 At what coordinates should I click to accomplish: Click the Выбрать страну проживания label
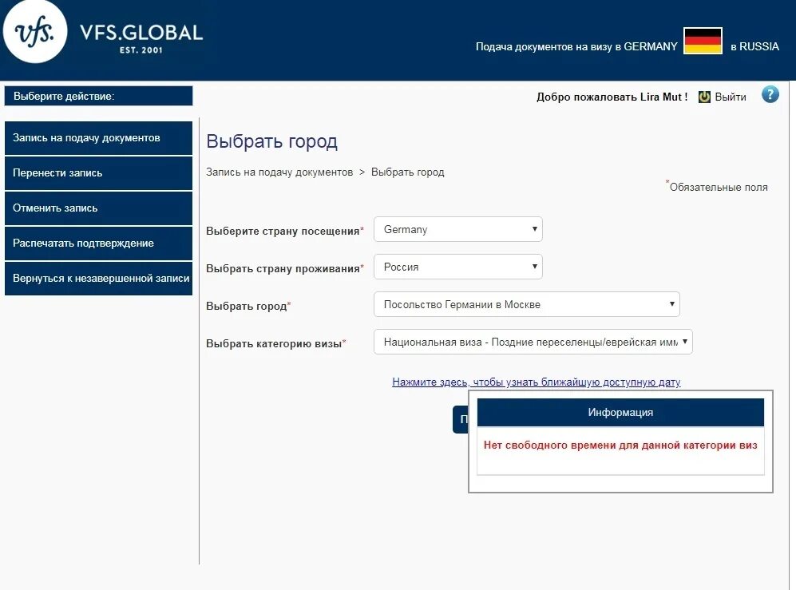[285, 268]
